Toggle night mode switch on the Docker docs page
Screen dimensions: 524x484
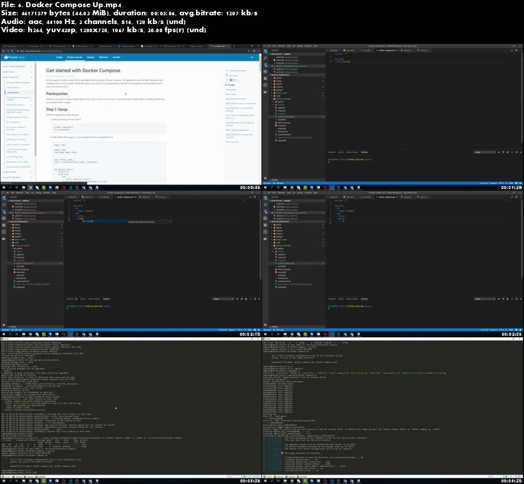click(232, 80)
